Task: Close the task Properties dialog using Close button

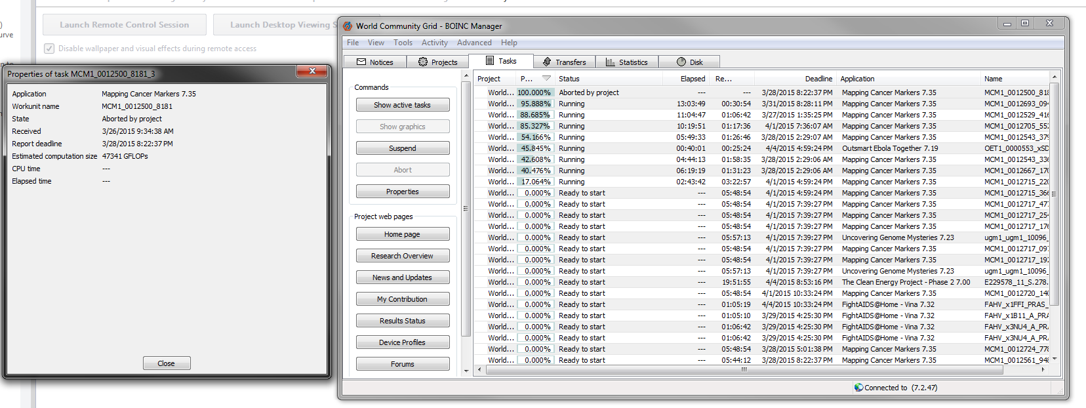Action: pyautogui.click(x=167, y=363)
